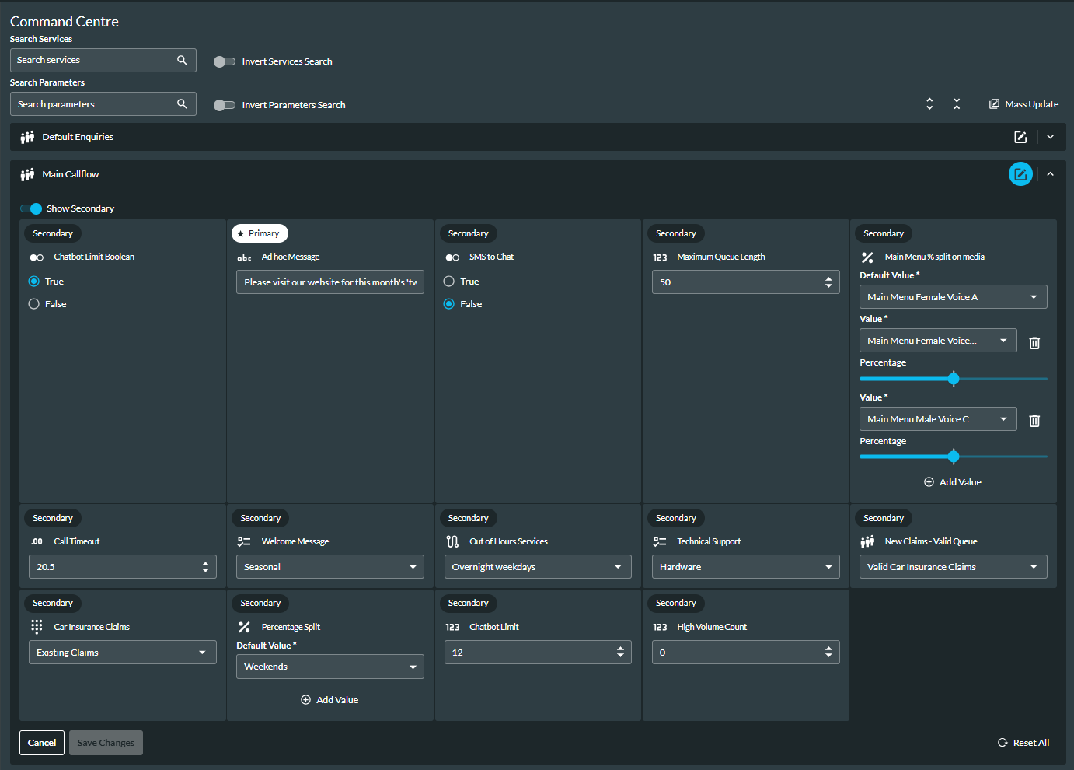Expand the Default Enquiries section chevron
The height and width of the screenshot is (770, 1074).
click(x=1050, y=137)
